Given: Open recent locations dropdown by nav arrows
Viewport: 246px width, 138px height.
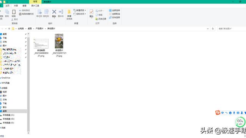Looking at the screenshot, I should click(x=6, y=29).
